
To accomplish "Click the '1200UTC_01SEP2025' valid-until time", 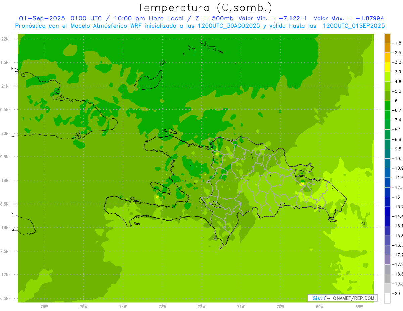I will (354, 26).
